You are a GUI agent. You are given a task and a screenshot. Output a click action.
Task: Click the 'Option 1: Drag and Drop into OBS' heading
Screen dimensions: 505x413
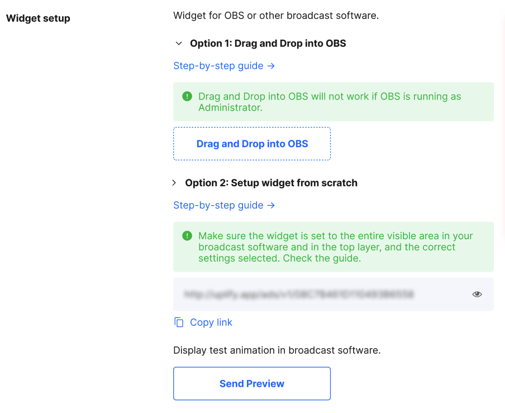(x=268, y=44)
